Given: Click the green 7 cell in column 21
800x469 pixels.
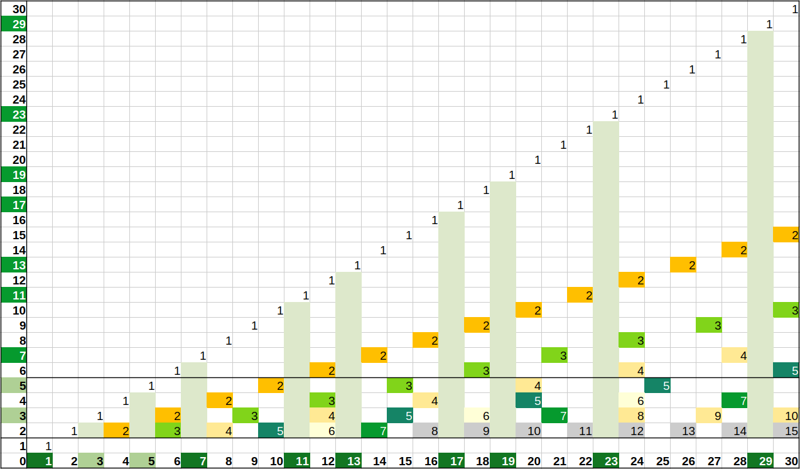Looking at the screenshot, I should pyautogui.click(x=554, y=416).
